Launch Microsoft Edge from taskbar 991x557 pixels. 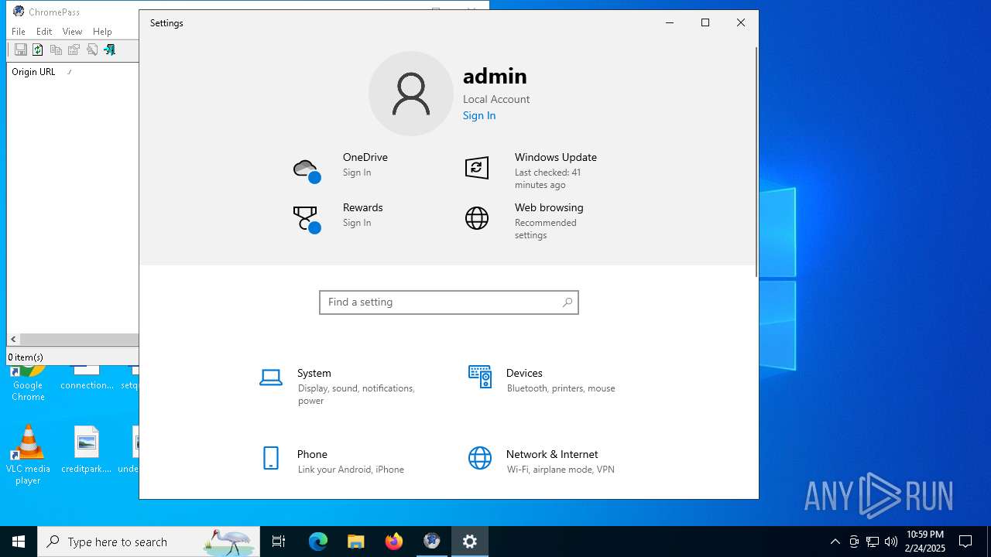318,542
